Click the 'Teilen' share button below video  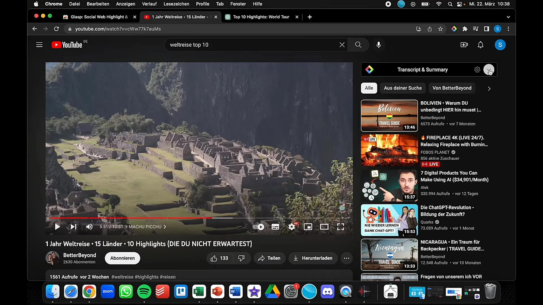[270, 258]
